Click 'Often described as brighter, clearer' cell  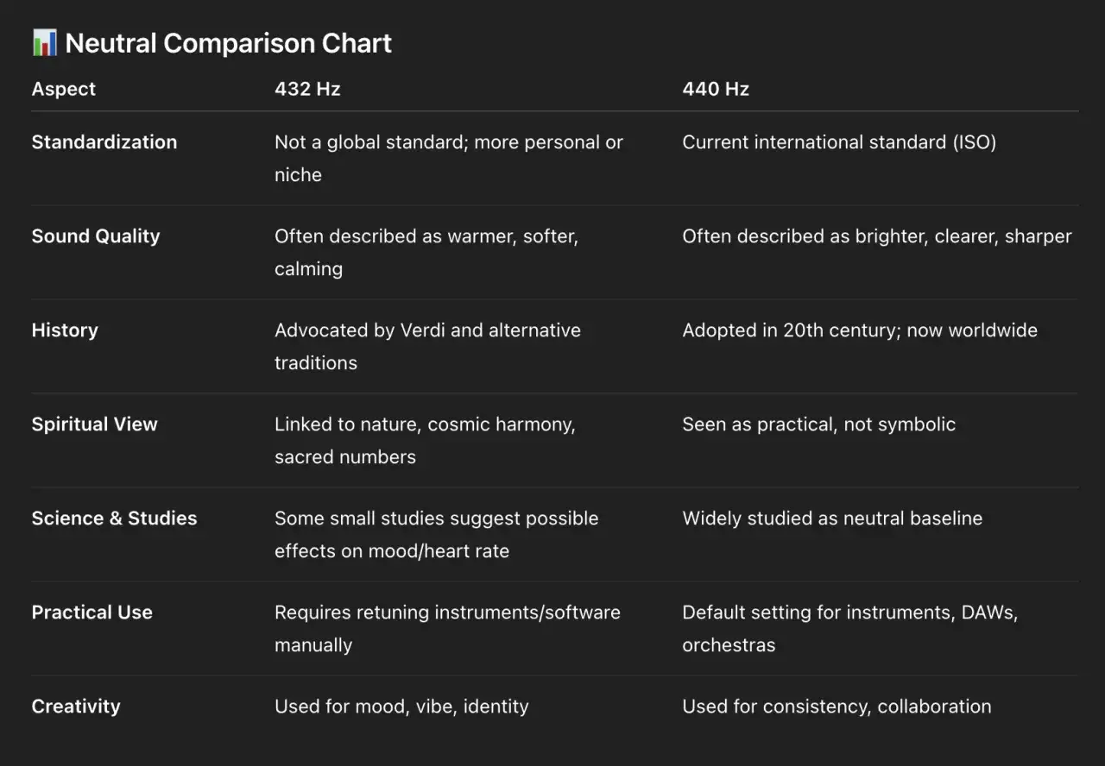(x=877, y=236)
